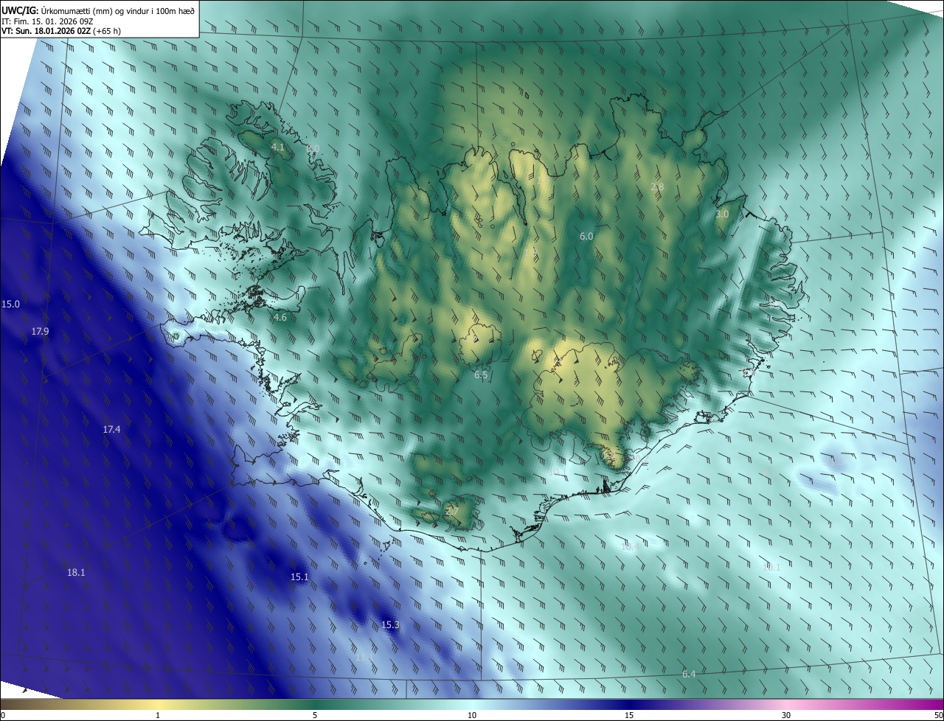Click the '30' tick on the color scale
This screenshot has width=944, height=721.
(x=786, y=715)
